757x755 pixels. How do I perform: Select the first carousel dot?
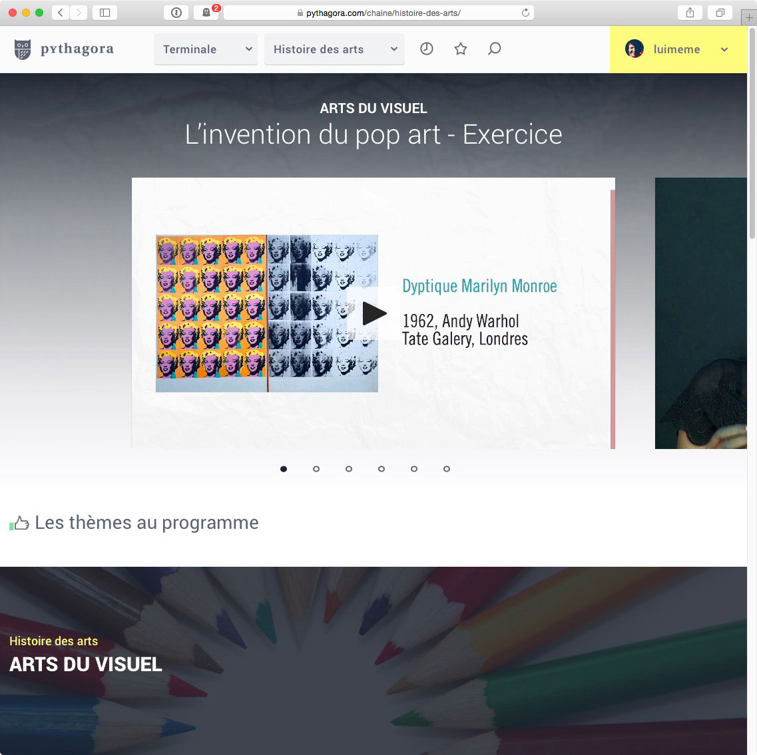pos(284,469)
